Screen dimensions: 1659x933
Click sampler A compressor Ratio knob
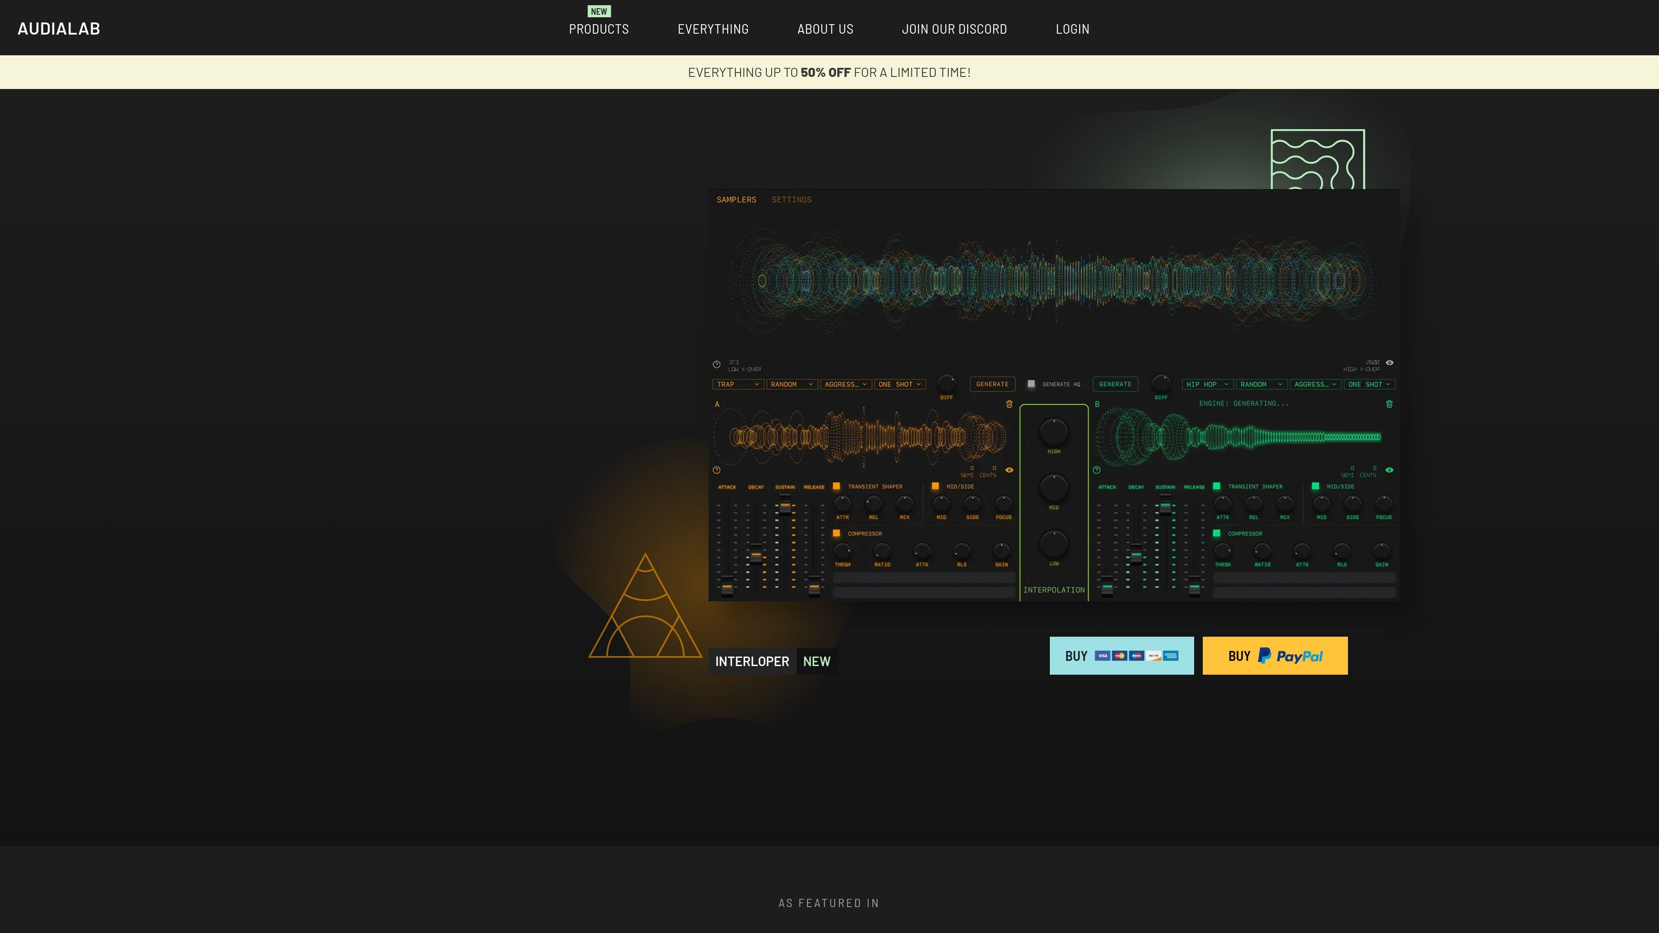[882, 551]
